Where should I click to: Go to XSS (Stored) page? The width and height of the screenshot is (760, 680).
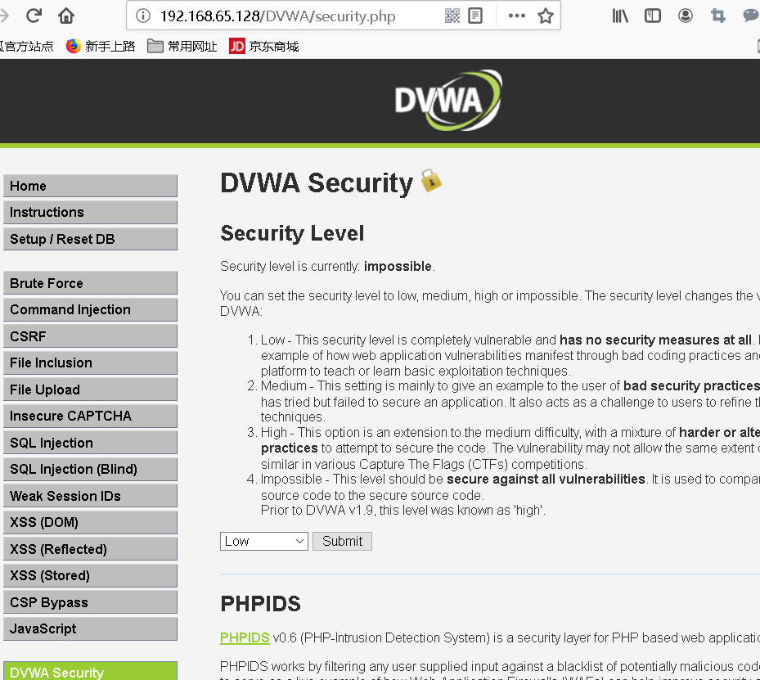pos(90,576)
